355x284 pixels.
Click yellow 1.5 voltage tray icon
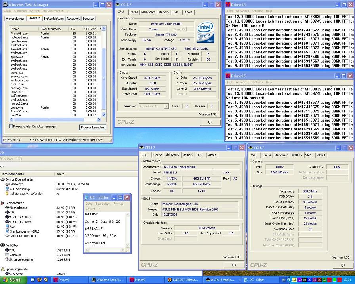click(294, 280)
